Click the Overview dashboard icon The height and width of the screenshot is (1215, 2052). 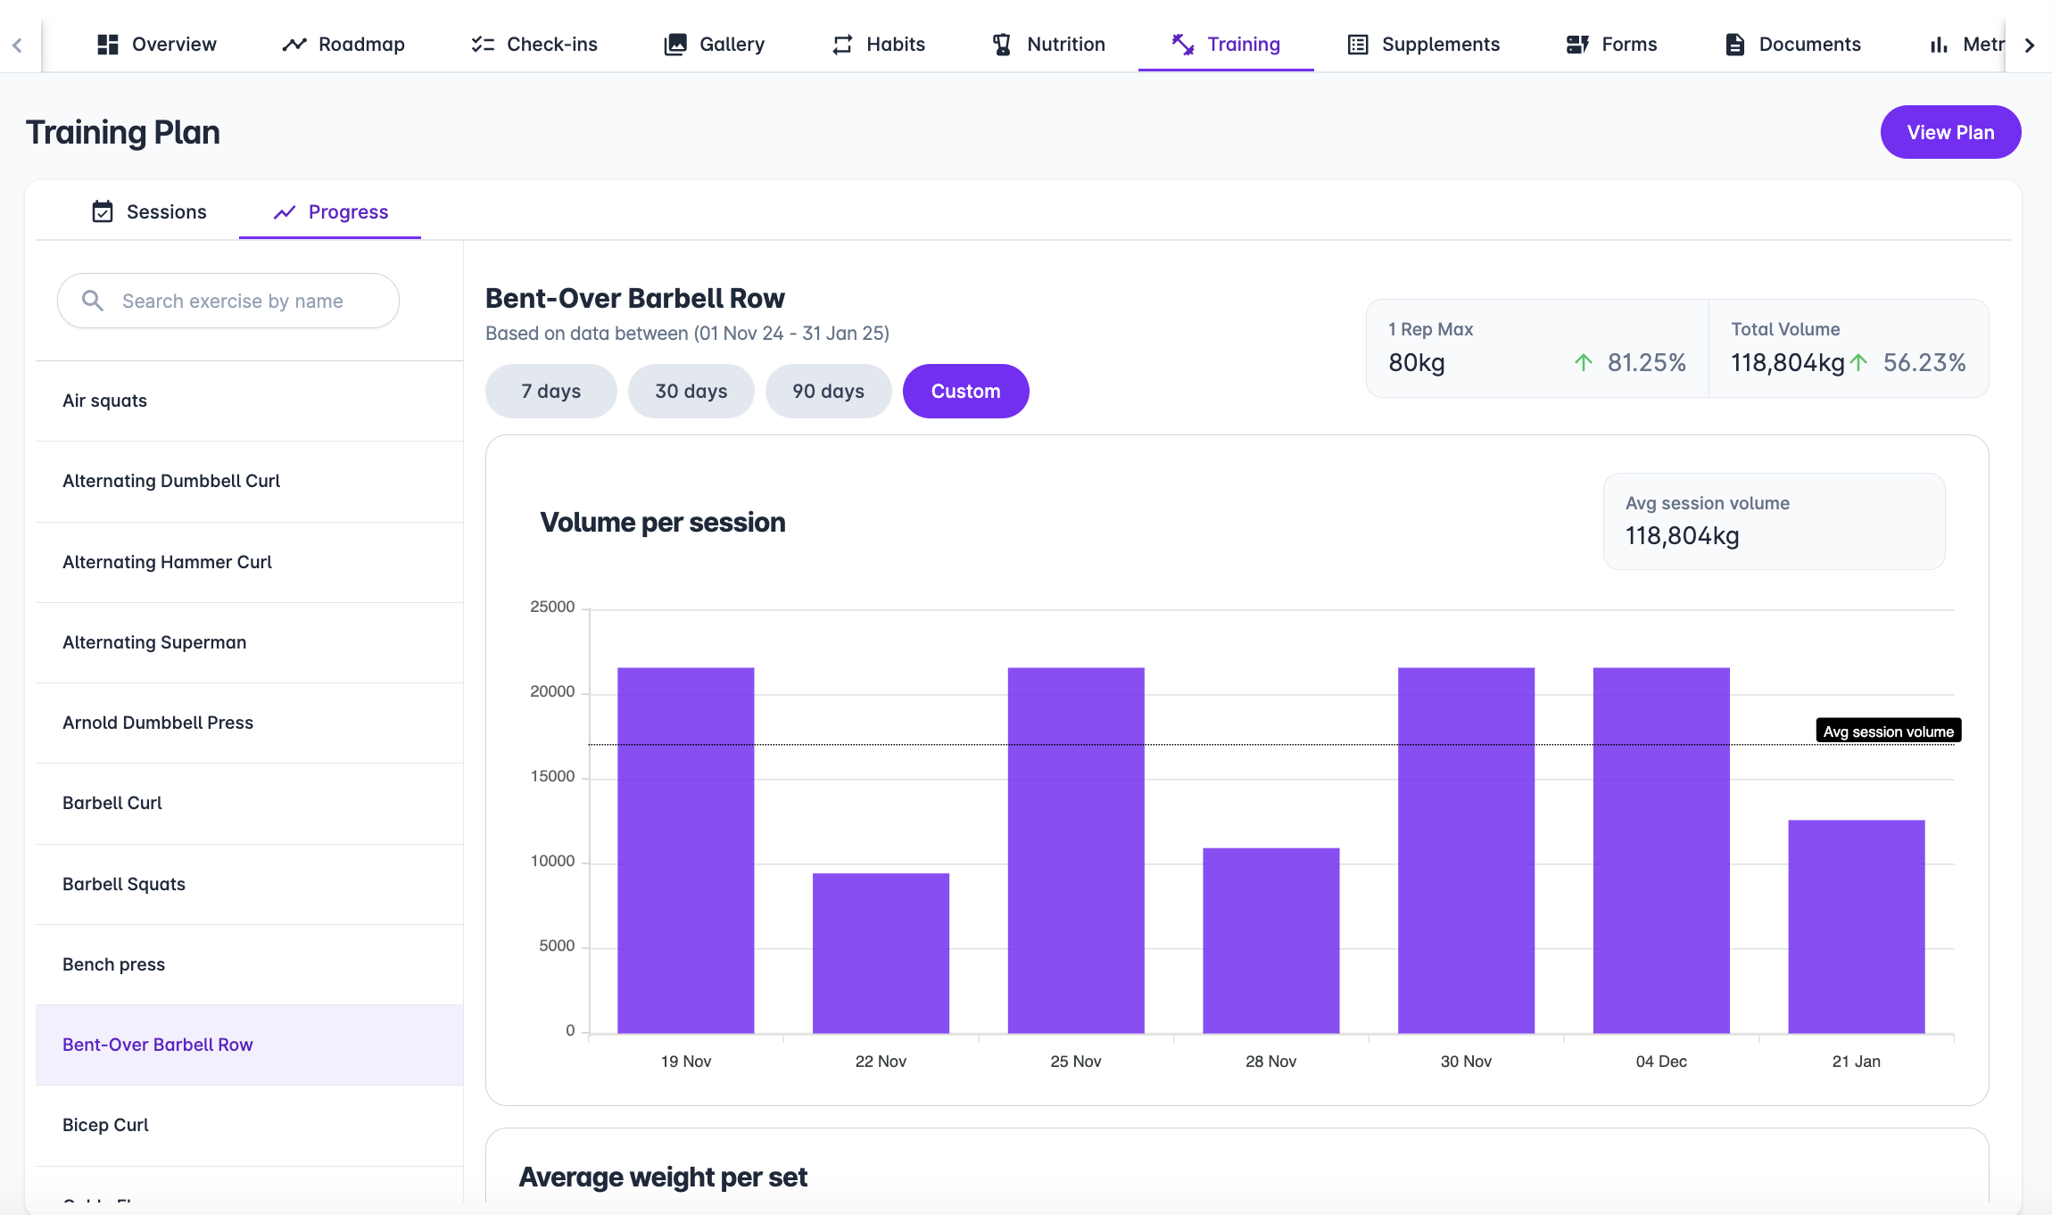108,45
